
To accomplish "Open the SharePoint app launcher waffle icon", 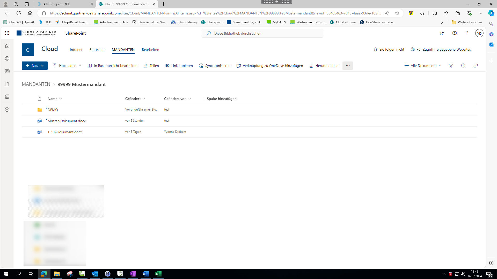I will tap(7, 33).
